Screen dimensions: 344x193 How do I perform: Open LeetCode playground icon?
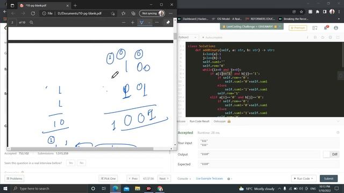tap(315, 28)
